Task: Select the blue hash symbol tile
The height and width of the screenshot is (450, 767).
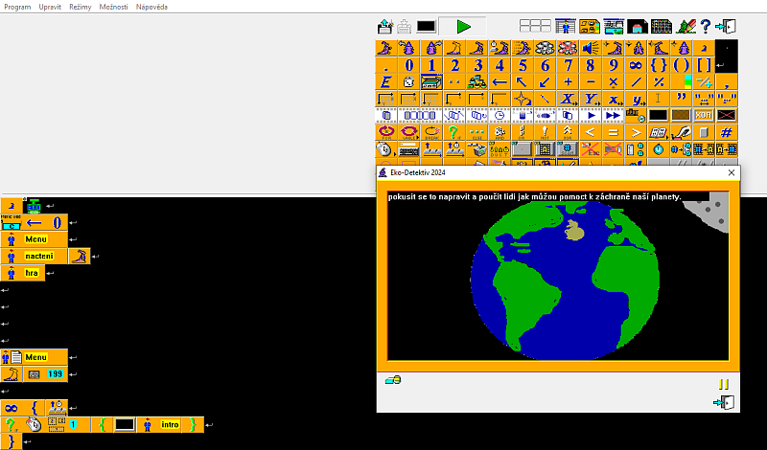Action: pyautogui.click(x=727, y=132)
